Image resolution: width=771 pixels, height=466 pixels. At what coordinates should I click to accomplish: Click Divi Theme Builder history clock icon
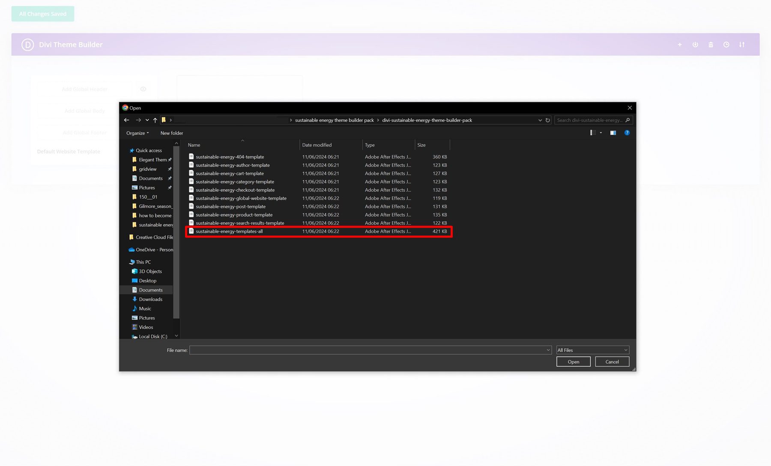[726, 45]
